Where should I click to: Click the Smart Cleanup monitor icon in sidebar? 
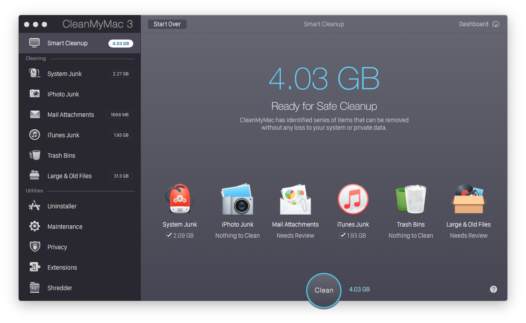click(x=34, y=43)
